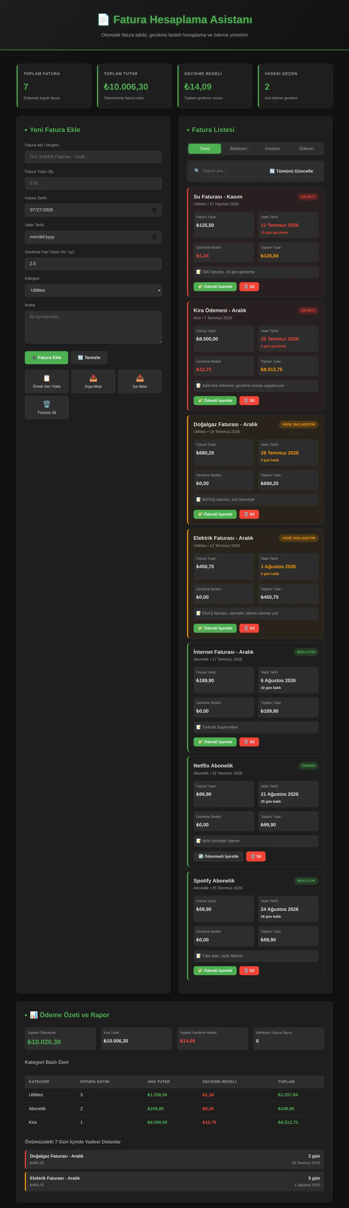This screenshot has height=1208, width=349.
Task: Mark Su Faturası - Kasım as paid
Action: click(215, 286)
